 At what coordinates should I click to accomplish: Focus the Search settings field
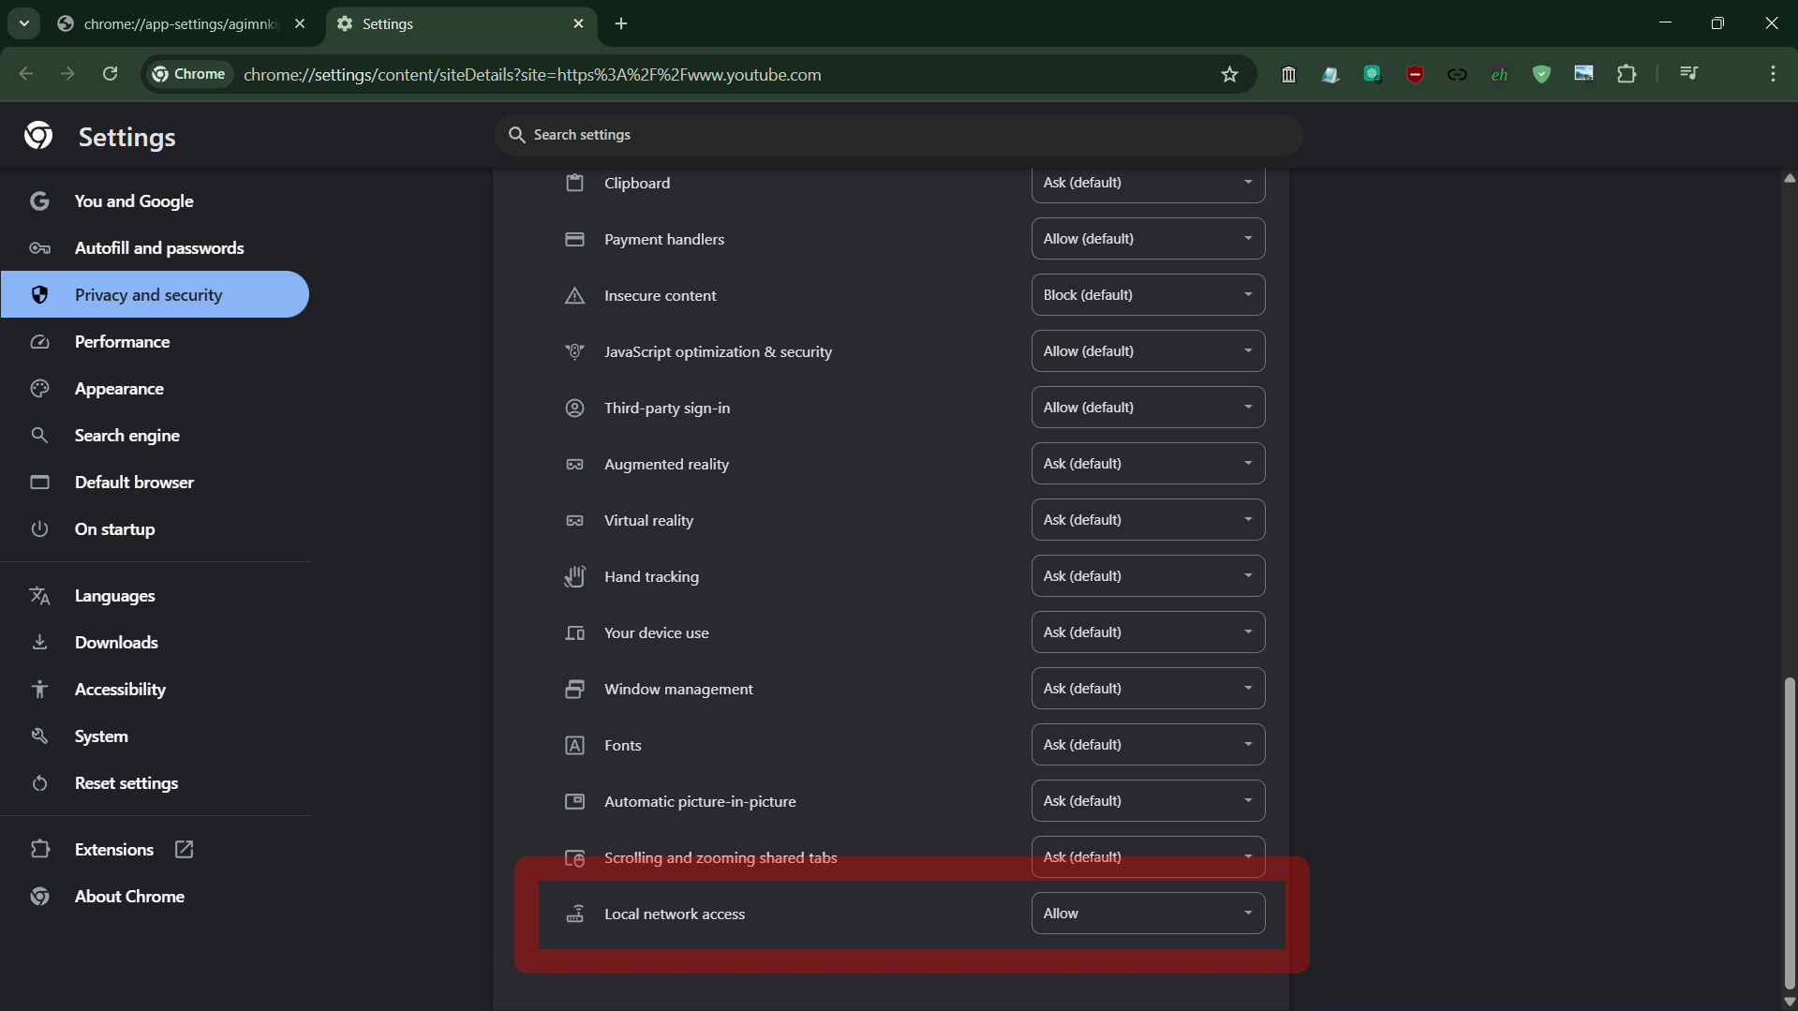[x=898, y=135]
